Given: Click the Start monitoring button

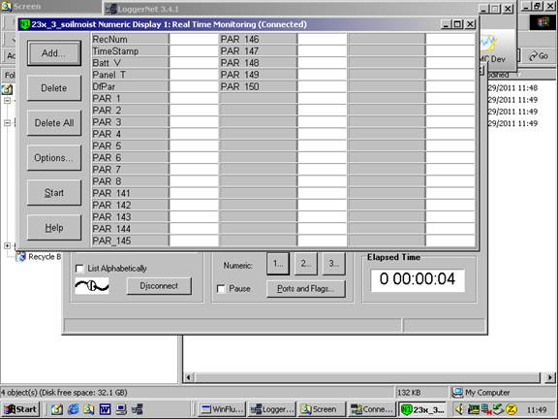Looking at the screenshot, I should (54, 193).
